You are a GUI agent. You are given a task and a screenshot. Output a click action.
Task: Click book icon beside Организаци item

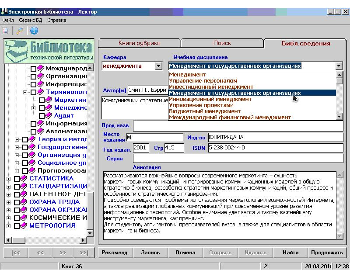click(40, 76)
